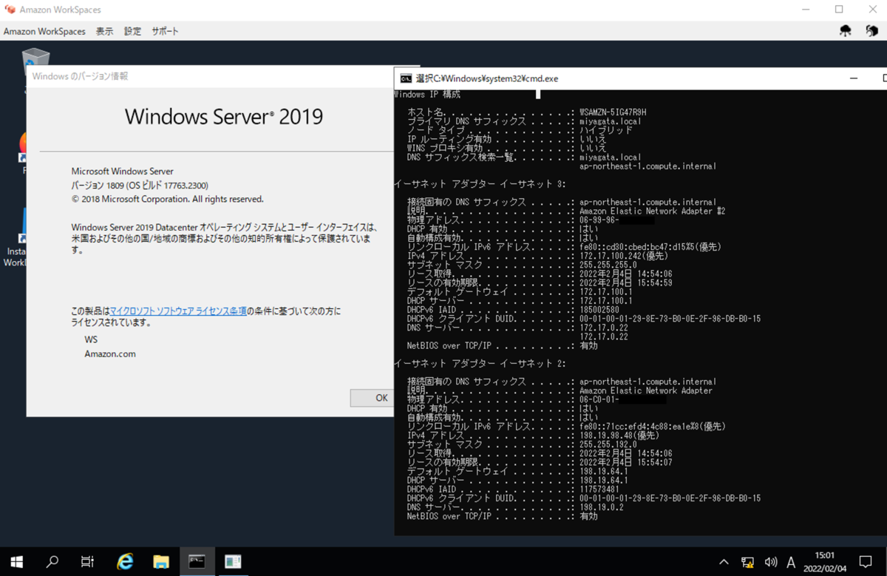This screenshot has width=887, height=576.
Task: Open Task View from the taskbar
Action: (x=87, y=561)
